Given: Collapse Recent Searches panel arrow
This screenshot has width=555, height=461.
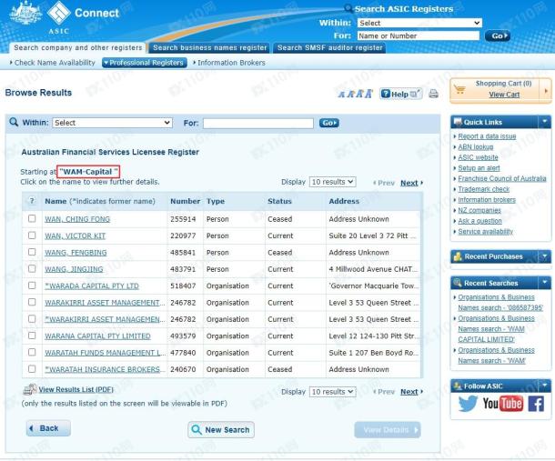Looking at the screenshot, I should (x=544, y=283).
